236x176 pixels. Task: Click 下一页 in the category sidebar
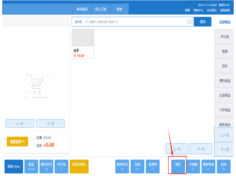point(224,149)
